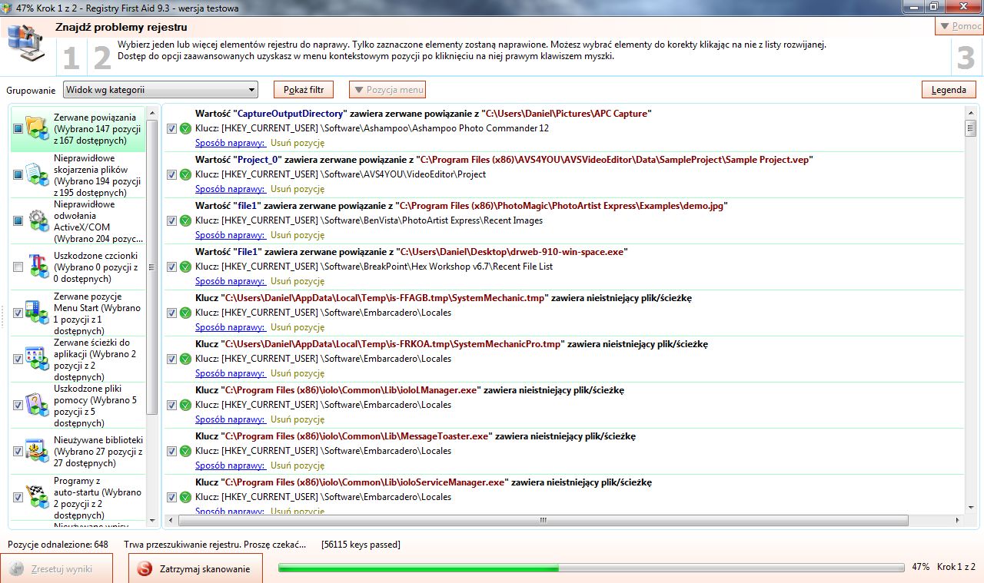Click the Uszkodzone pliki pomocy icon
The width and height of the screenshot is (984, 583).
(x=37, y=406)
